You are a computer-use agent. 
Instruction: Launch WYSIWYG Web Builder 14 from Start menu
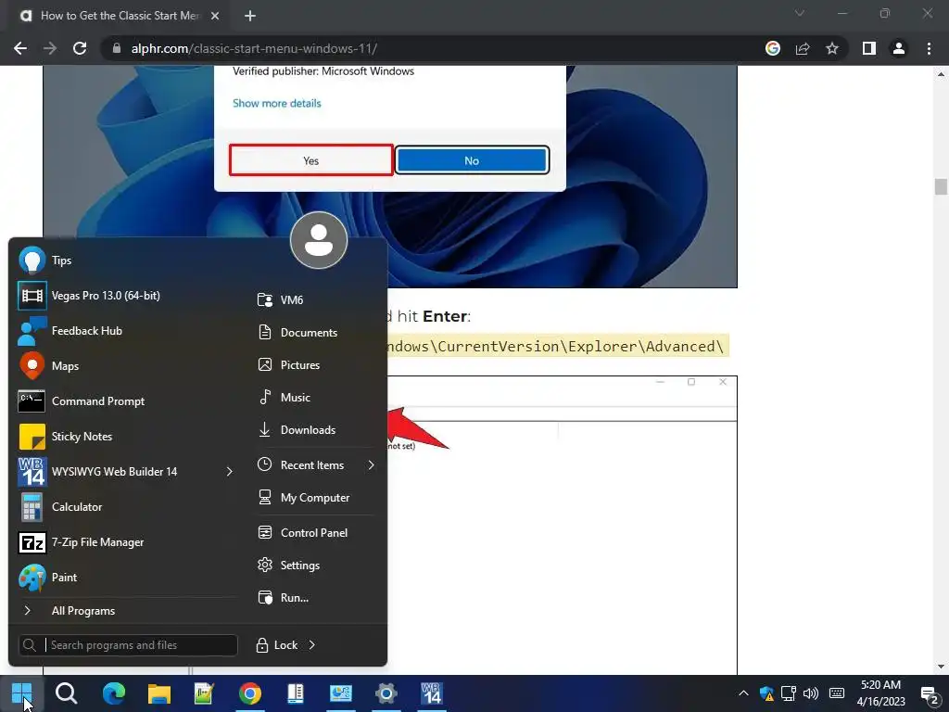[x=115, y=472]
